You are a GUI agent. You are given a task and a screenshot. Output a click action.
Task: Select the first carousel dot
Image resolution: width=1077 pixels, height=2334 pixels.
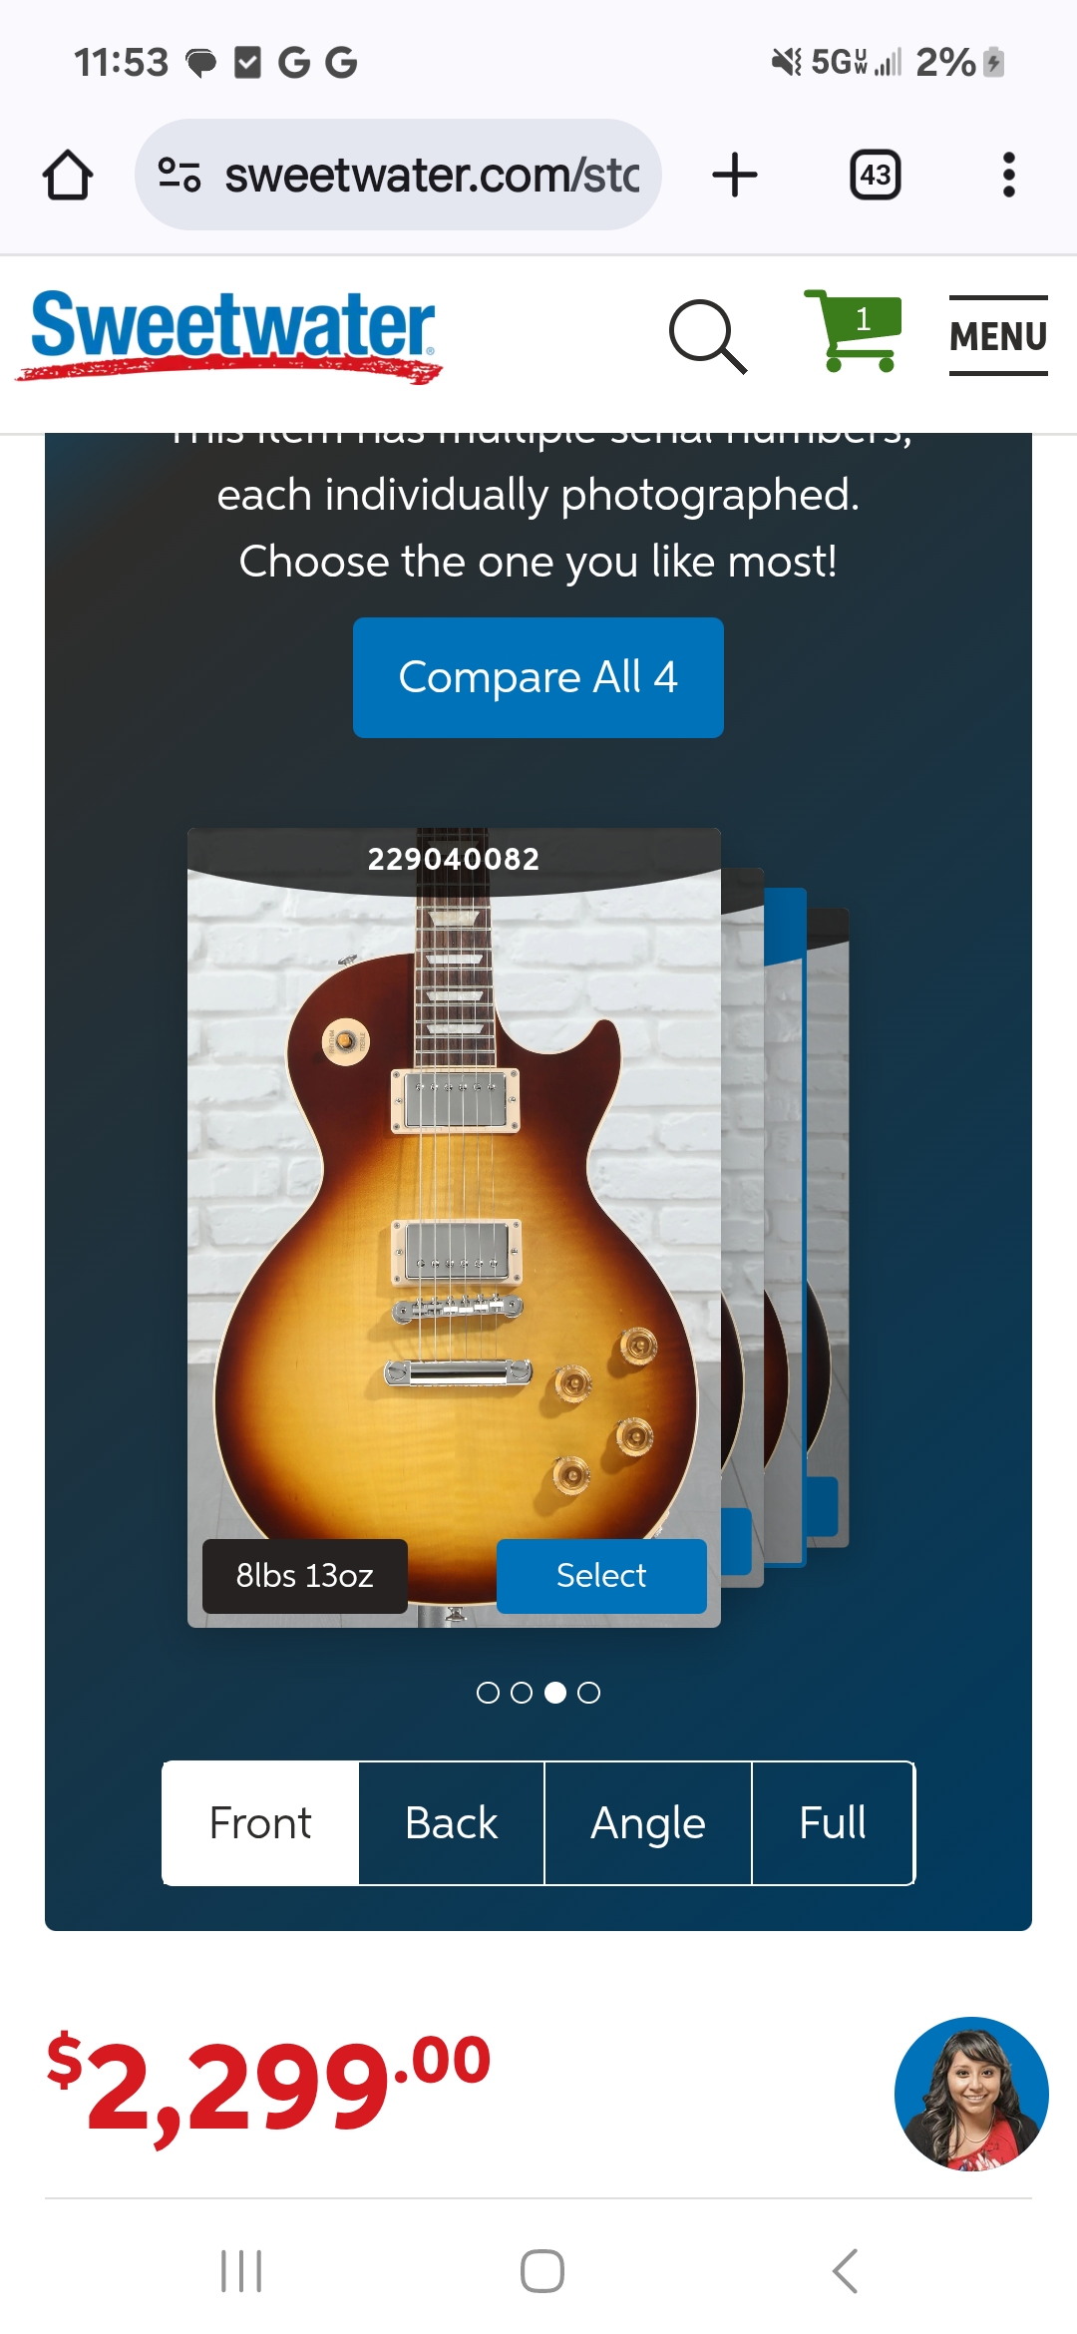pos(488,1693)
